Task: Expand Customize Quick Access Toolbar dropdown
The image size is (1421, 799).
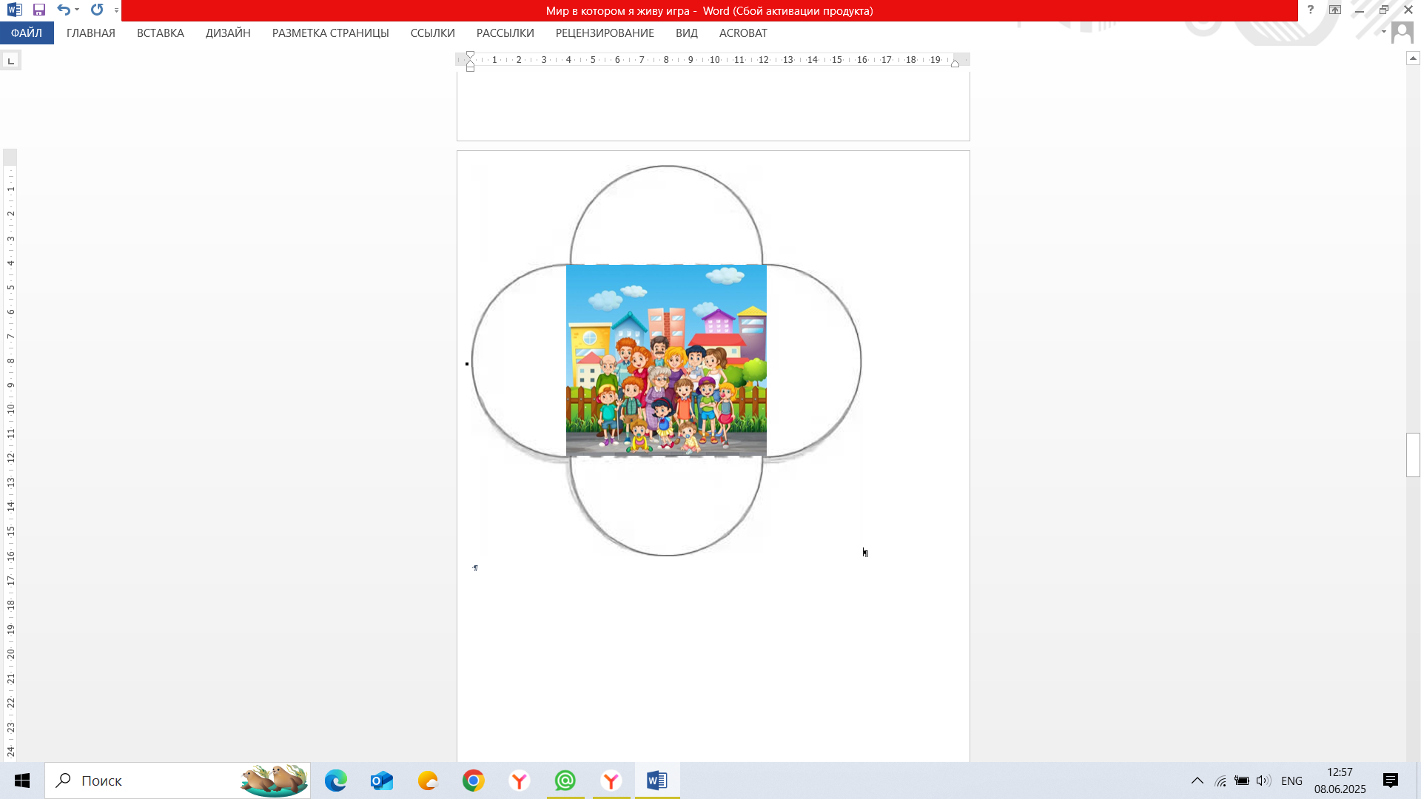Action: coord(116,11)
